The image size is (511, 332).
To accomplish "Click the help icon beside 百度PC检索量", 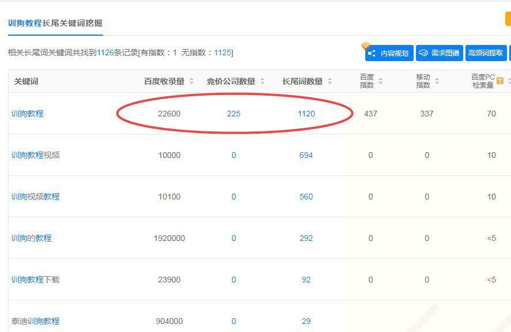I will (500, 81).
